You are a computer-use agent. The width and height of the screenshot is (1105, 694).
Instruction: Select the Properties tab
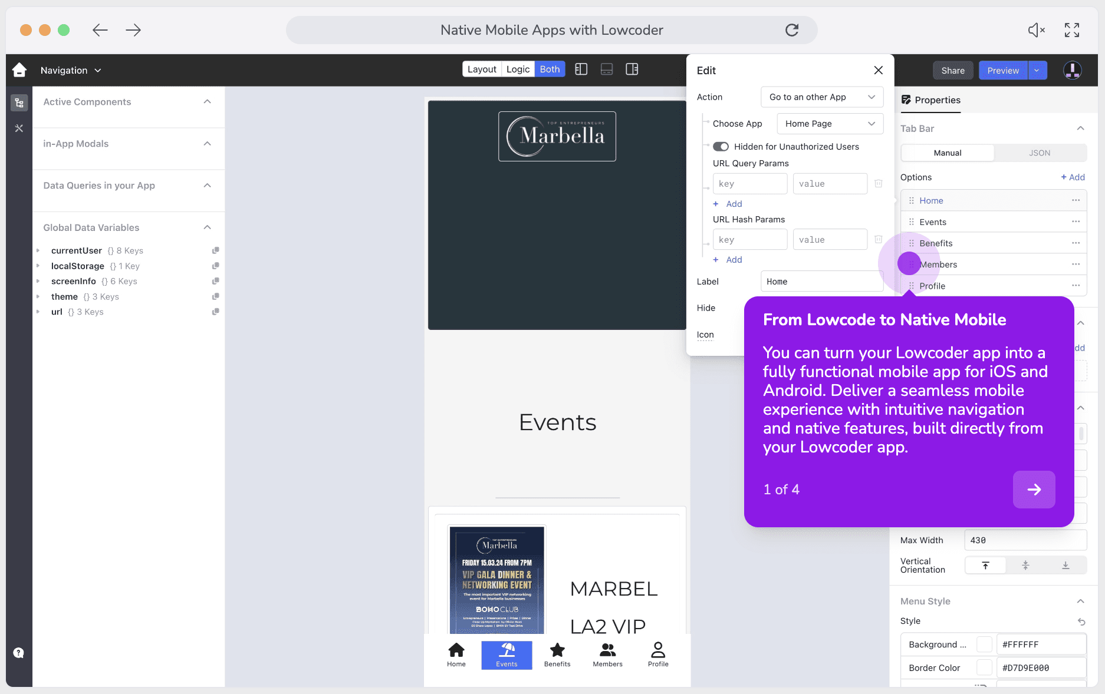click(x=931, y=100)
